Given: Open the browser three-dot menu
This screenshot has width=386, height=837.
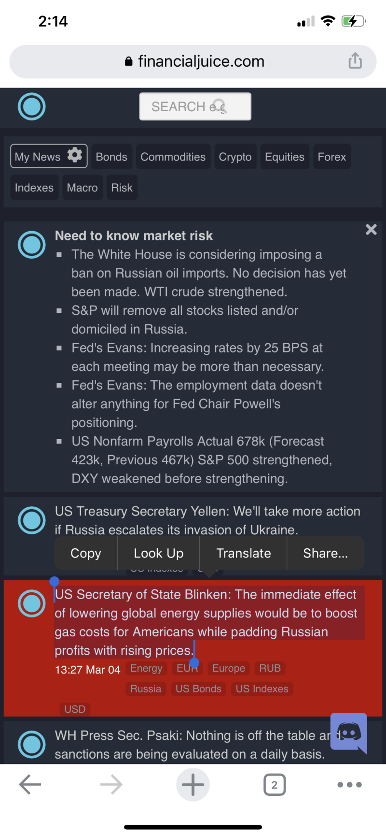Looking at the screenshot, I should point(350,784).
